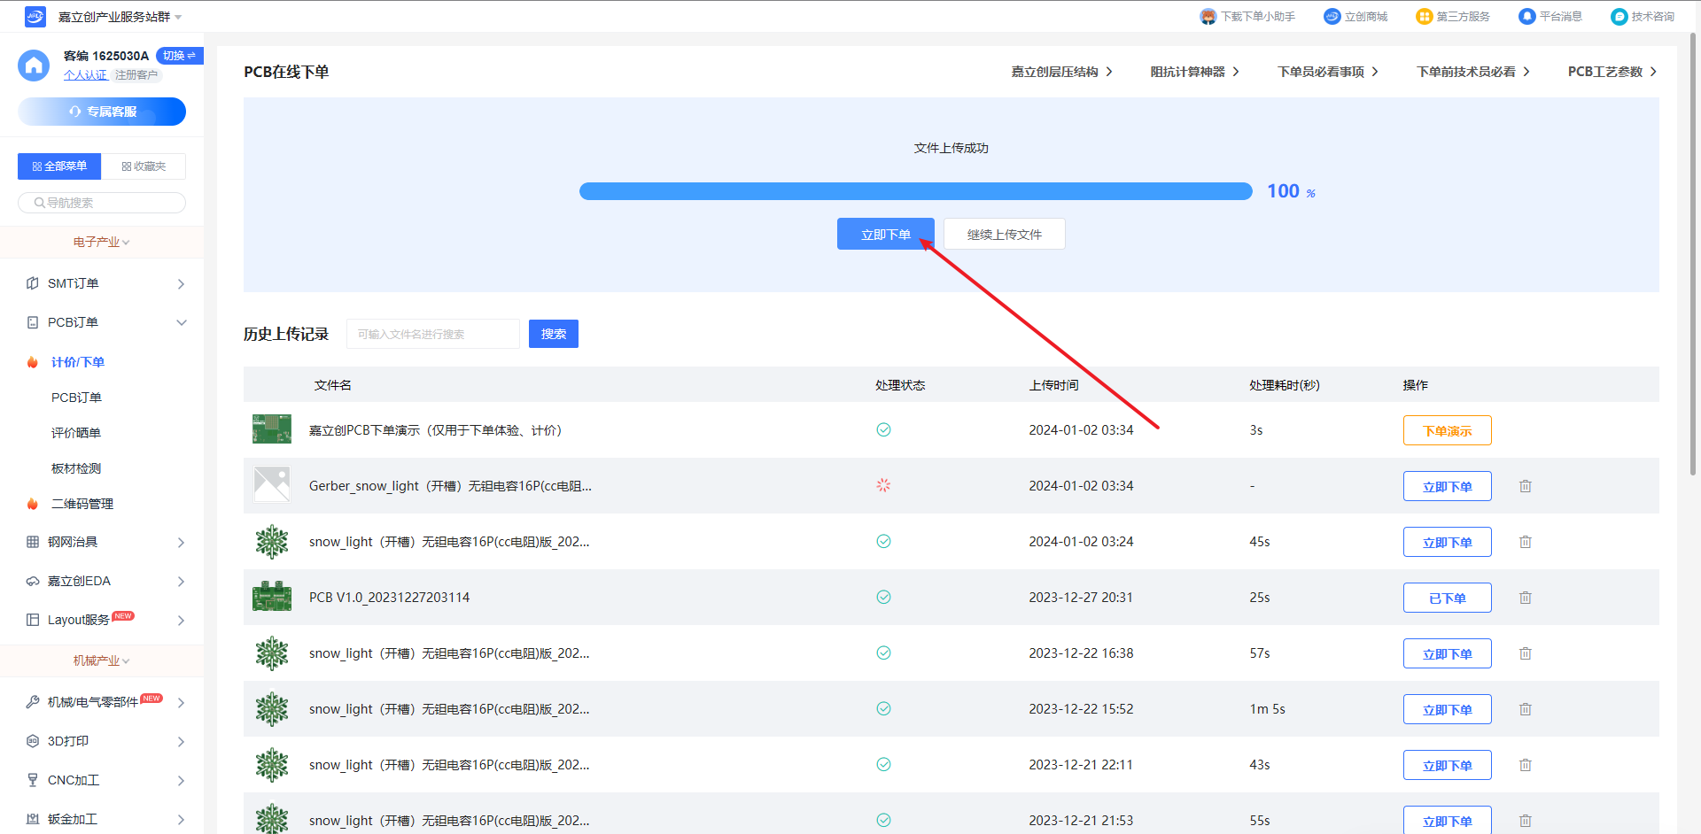Collapse the PCB订单 menu chevron
This screenshot has width=1701, height=834.
[181, 322]
